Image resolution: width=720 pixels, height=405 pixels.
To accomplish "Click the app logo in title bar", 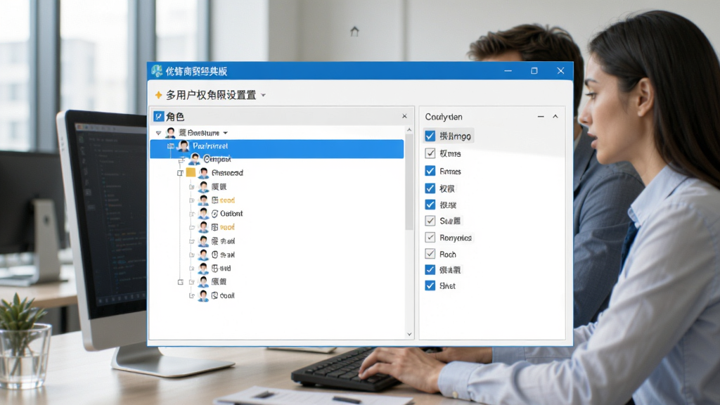I will tap(157, 71).
